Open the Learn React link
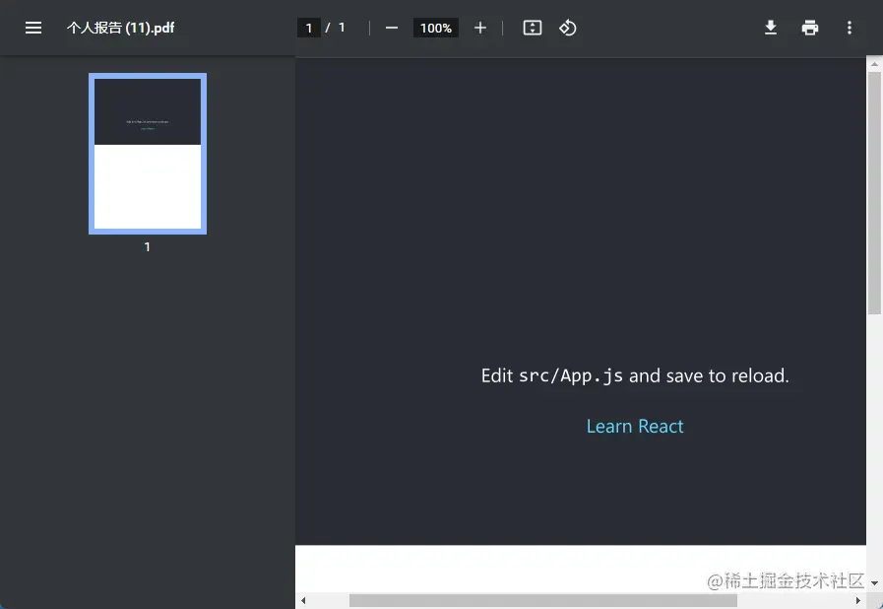The width and height of the screenshot is (883, 609). click(x=635, y=426)
